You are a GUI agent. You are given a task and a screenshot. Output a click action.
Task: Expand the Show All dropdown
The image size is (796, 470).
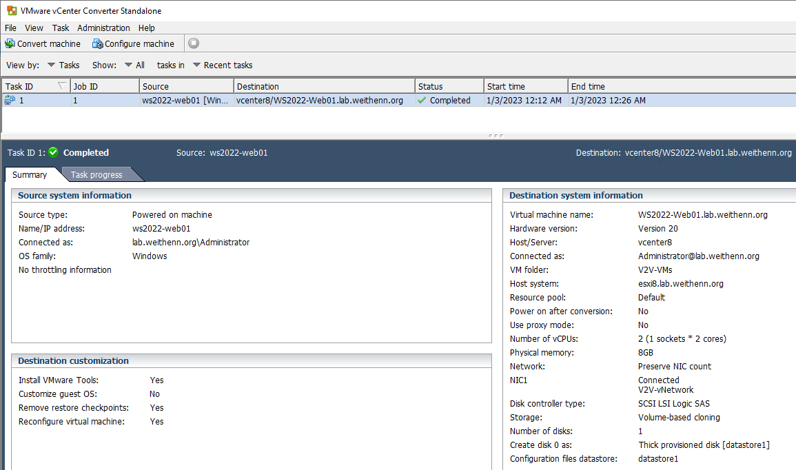click(134, 65)
